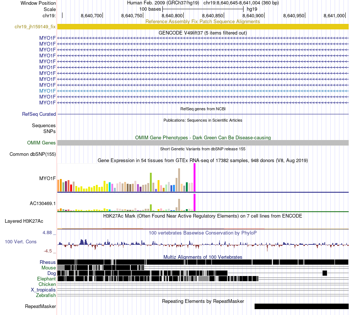The height and width of the screenshot is (315, 349).
Task: Open '100 vertebrates Basewise Conservation by PhyloP' title
Action: tap(203, 233)
